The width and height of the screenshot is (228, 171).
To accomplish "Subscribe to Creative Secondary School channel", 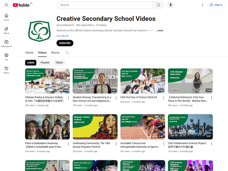I will pyautogui.click(x=65, y=43).
